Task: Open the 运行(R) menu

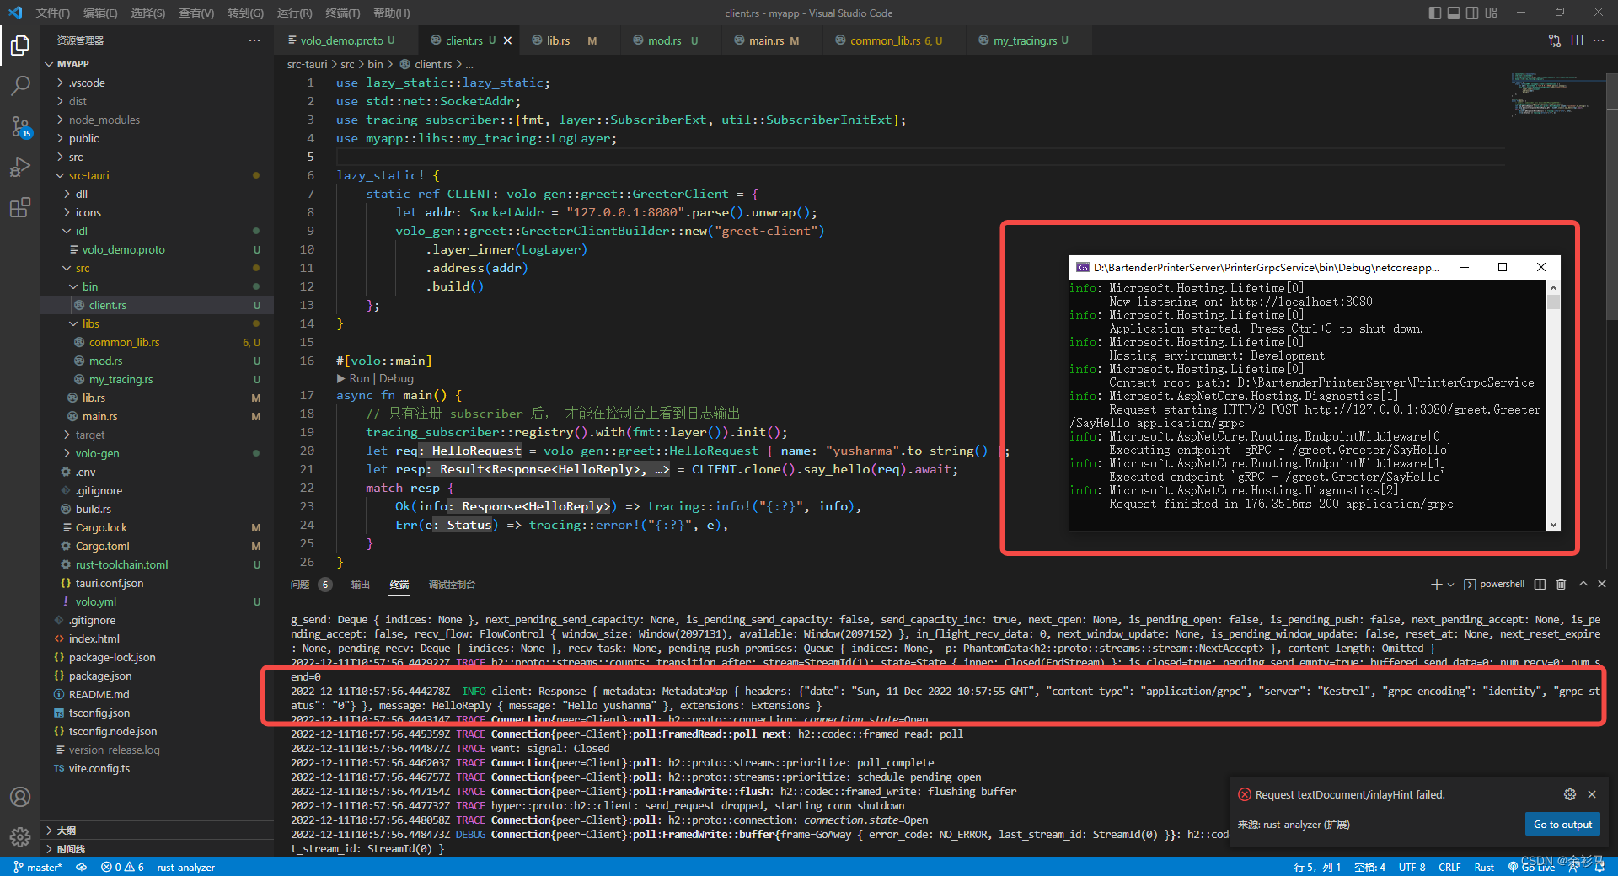Action: (294, 13)
